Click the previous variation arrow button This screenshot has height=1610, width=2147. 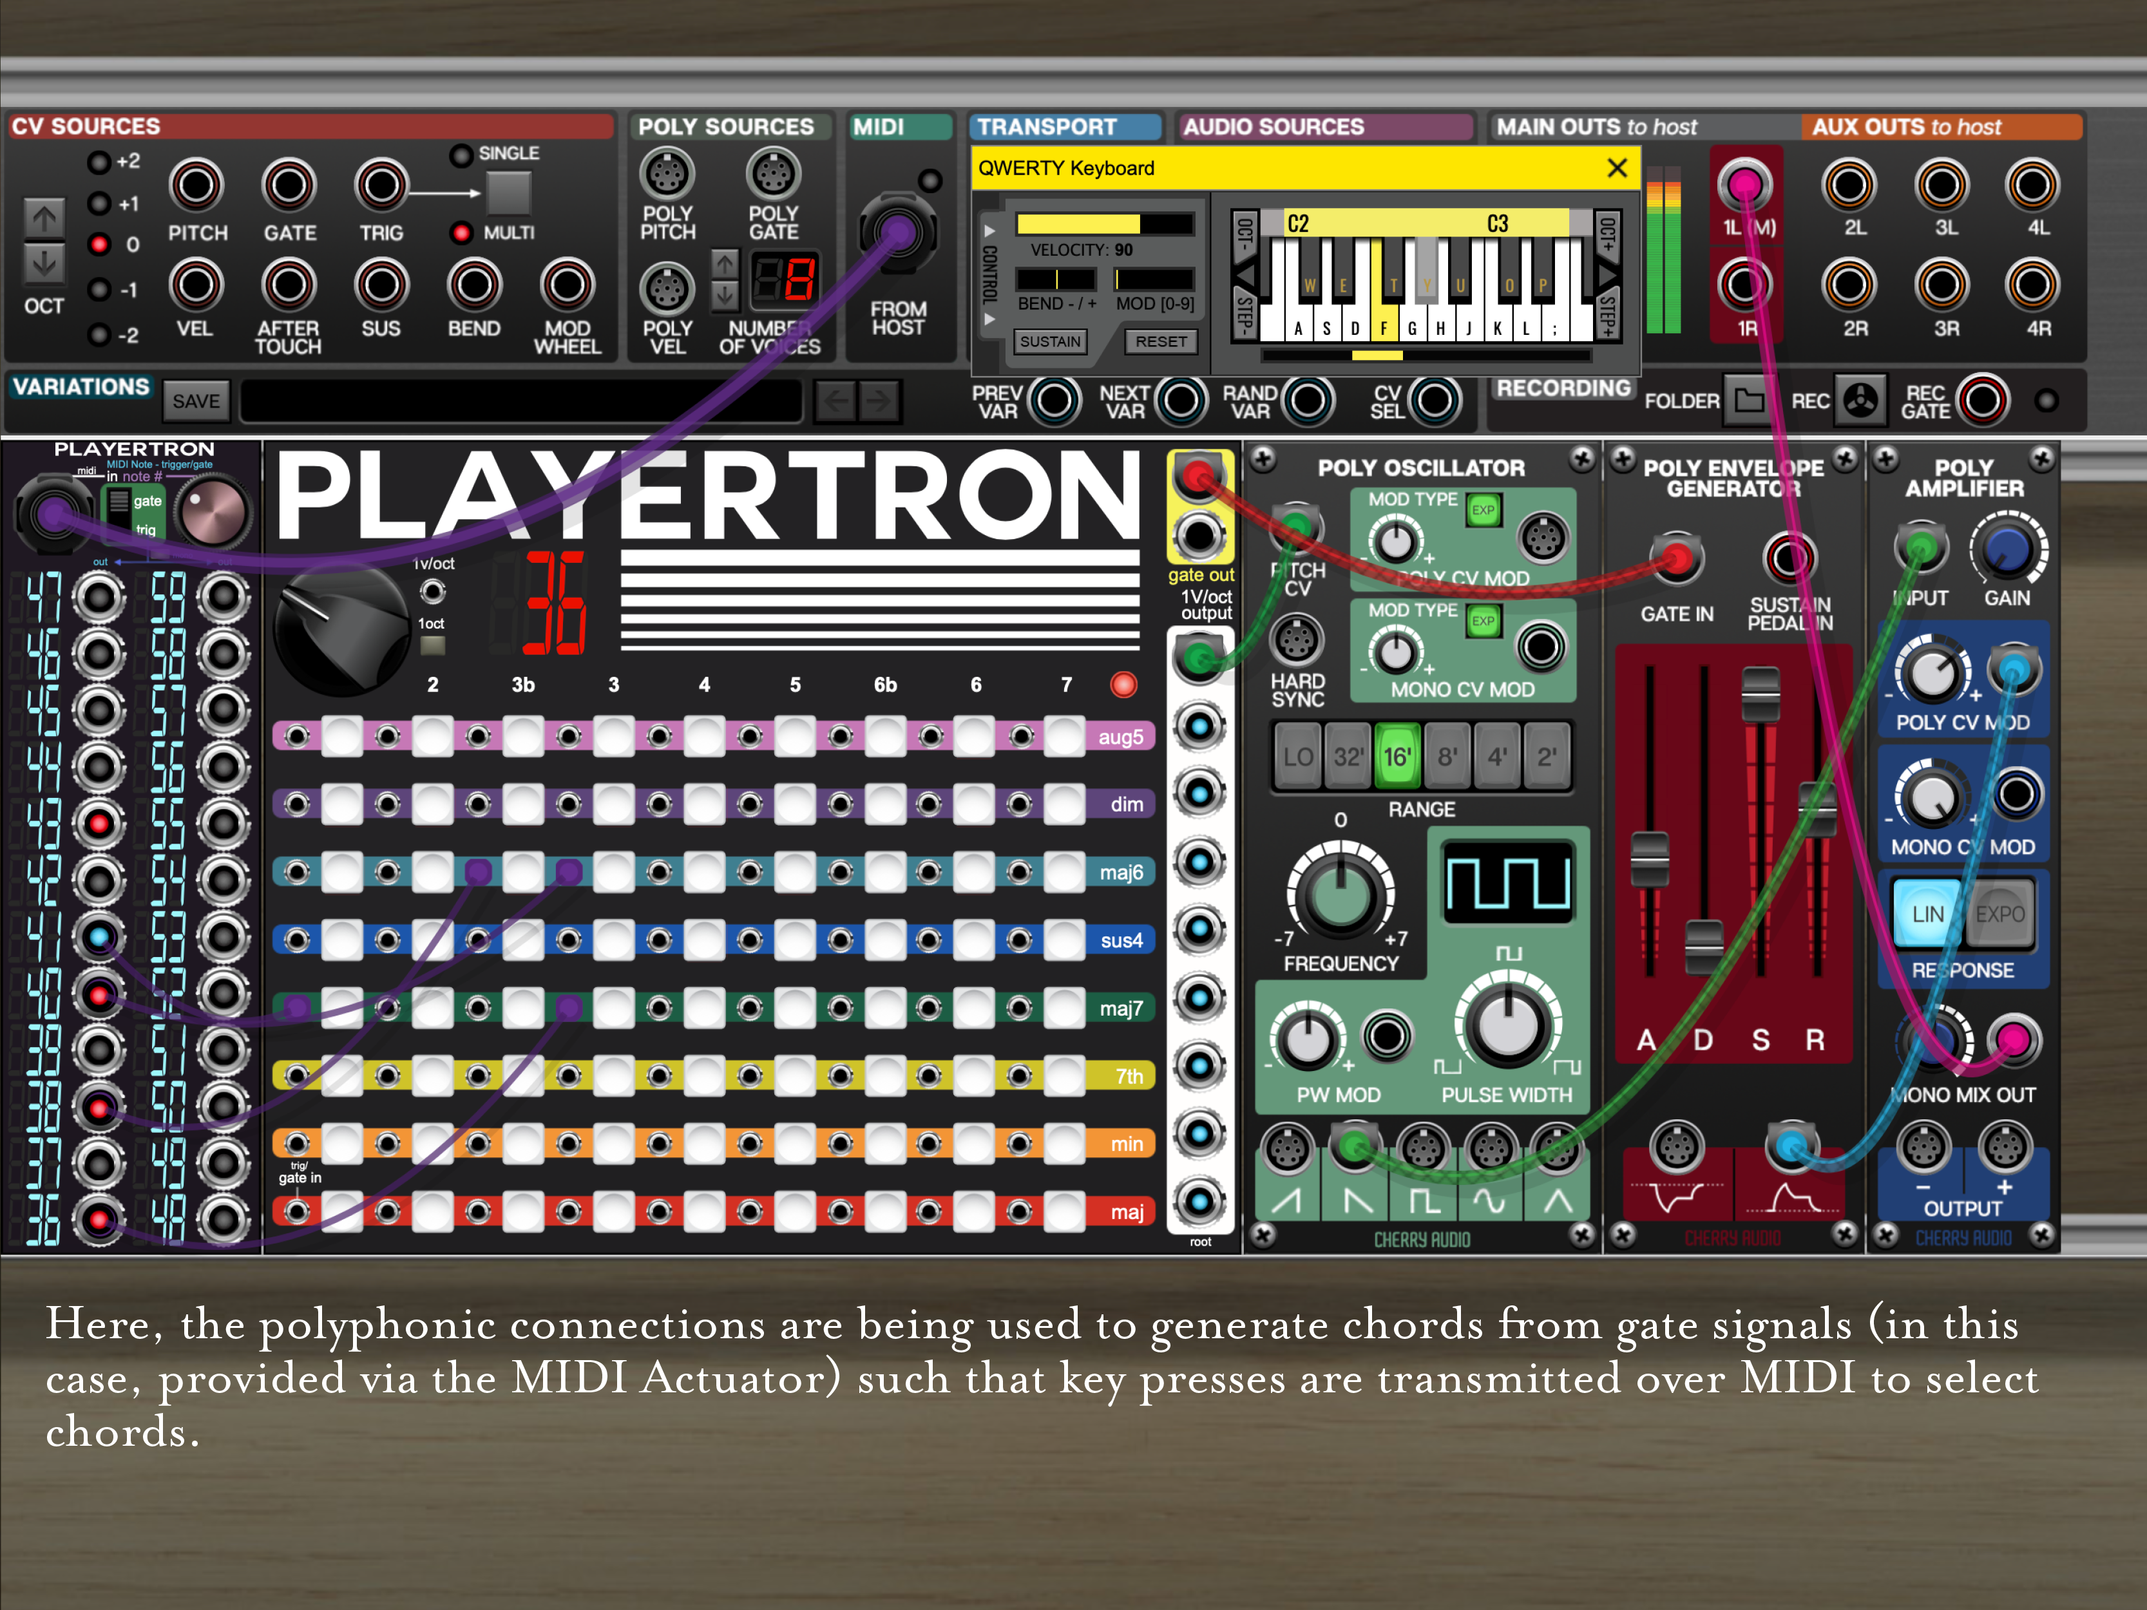[x=835, y=401]
